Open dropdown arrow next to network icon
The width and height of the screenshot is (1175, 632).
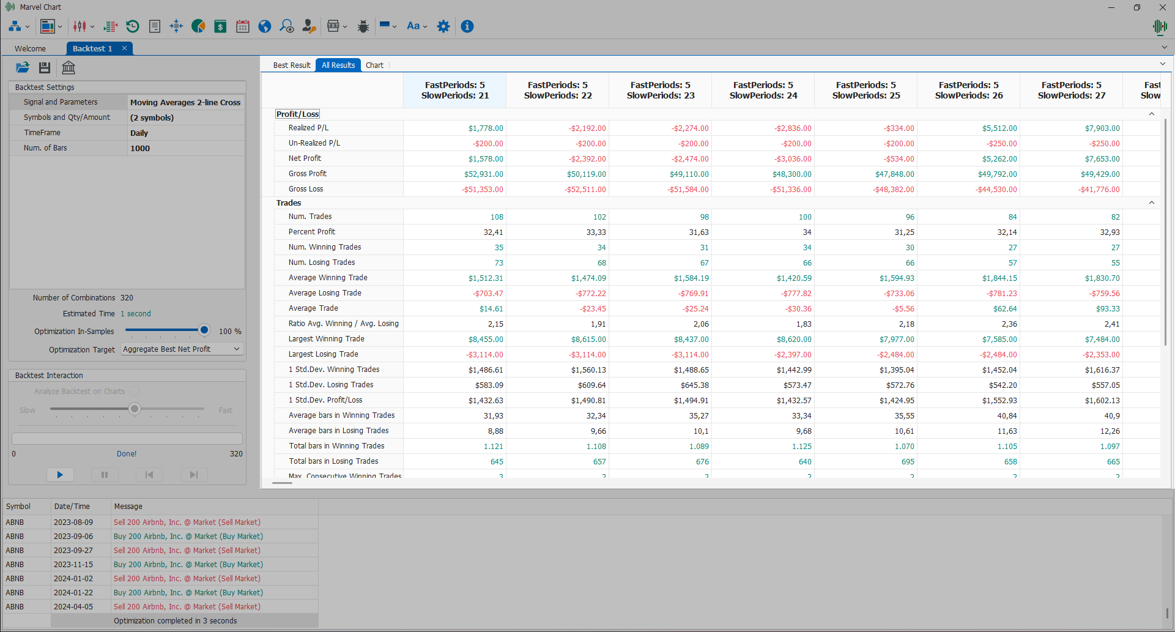pos(28,27)
